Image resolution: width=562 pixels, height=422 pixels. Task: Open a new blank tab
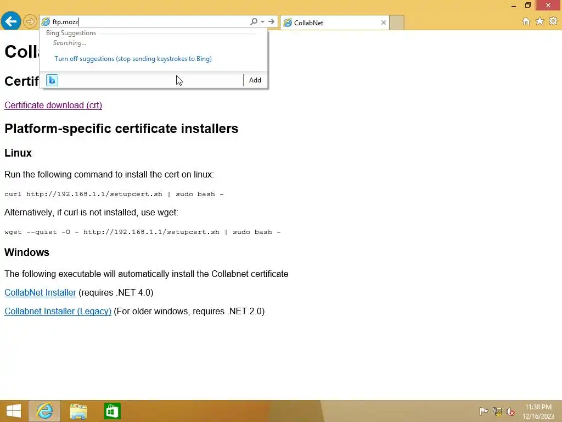coord(397,23)
